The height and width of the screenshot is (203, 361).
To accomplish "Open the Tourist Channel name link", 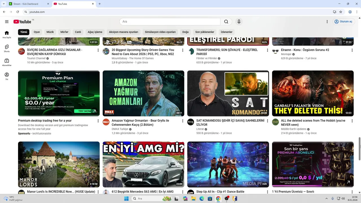I will click(36, 58).
